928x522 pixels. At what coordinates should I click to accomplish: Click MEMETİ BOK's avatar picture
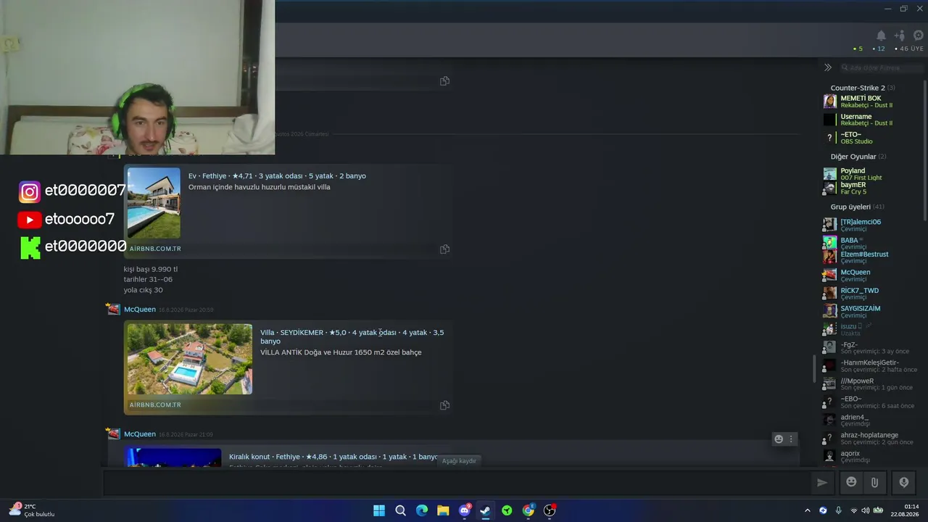tap(829, 101)
